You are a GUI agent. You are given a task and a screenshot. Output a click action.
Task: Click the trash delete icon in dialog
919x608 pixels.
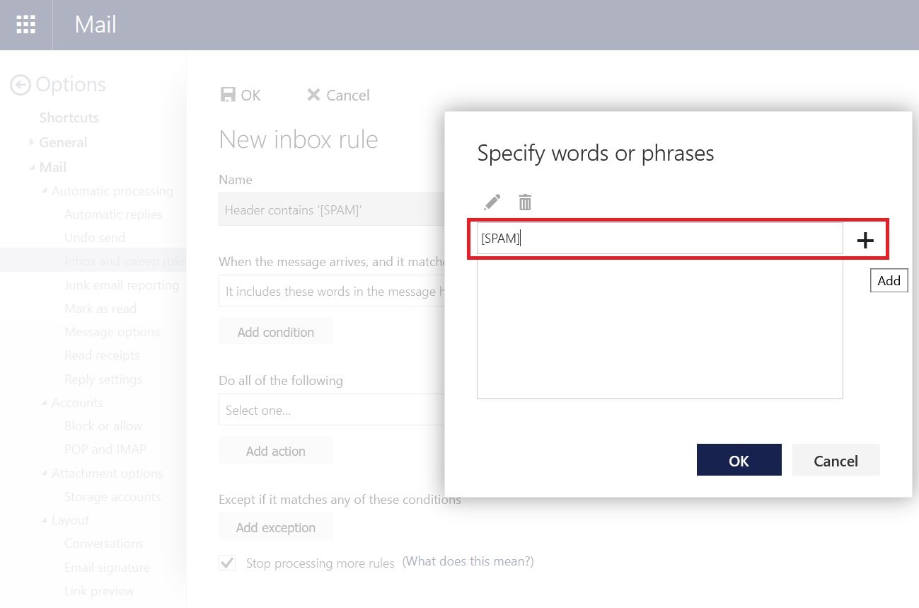[x=525, y=202]
